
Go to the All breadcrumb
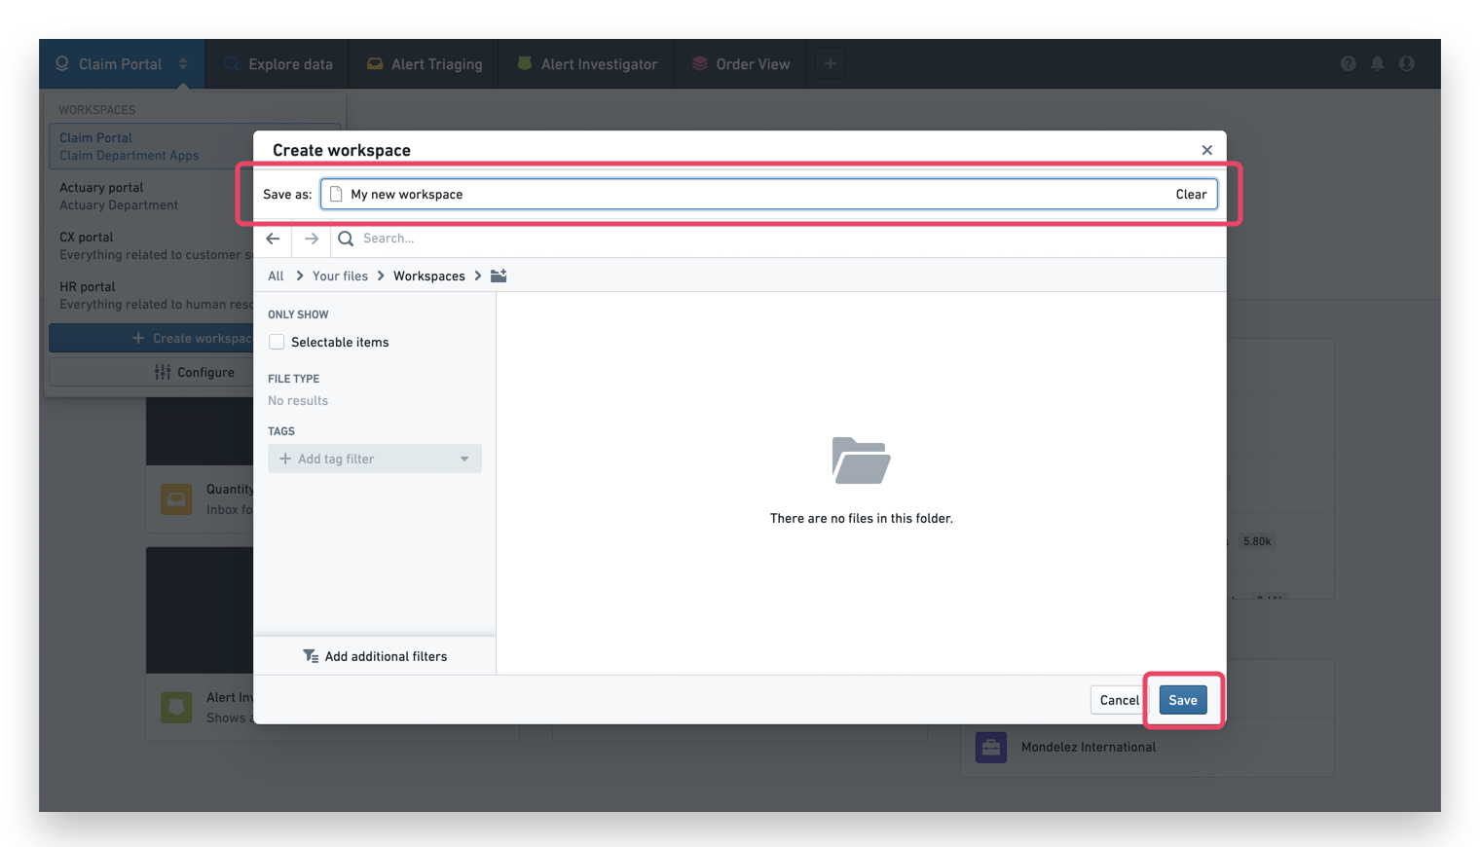[276, 276]
